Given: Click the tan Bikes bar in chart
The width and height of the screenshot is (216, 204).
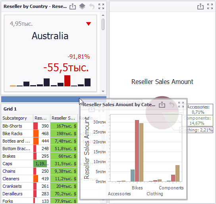Looking at the screenshot, I should [141, 153].
